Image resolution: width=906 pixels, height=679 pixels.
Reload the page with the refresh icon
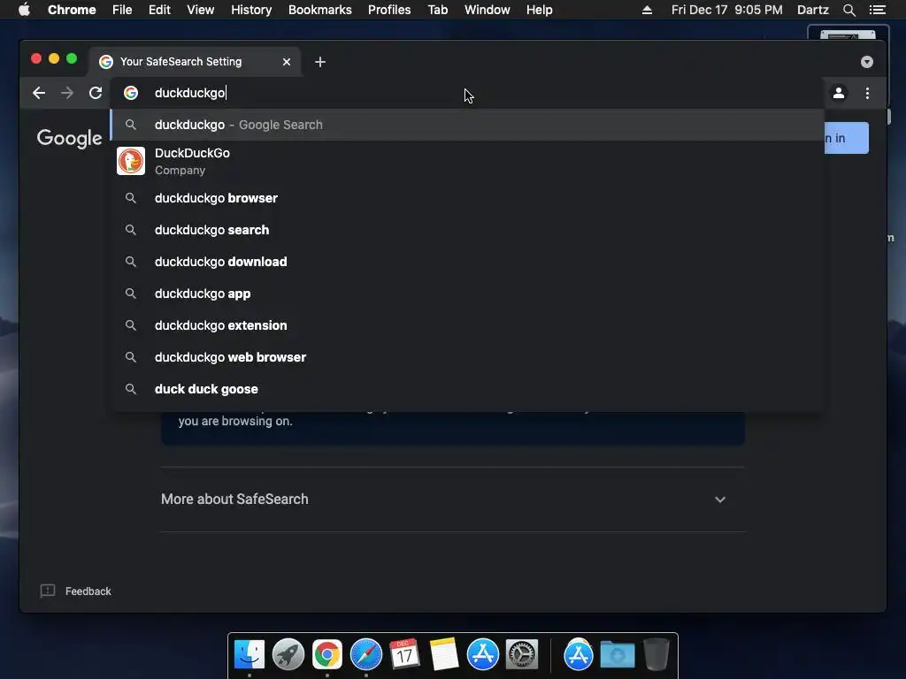[96, 93]
